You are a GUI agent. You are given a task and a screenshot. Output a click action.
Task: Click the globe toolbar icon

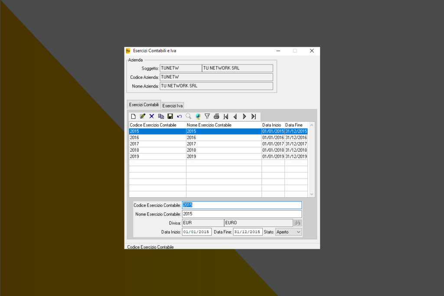point(198,116)
